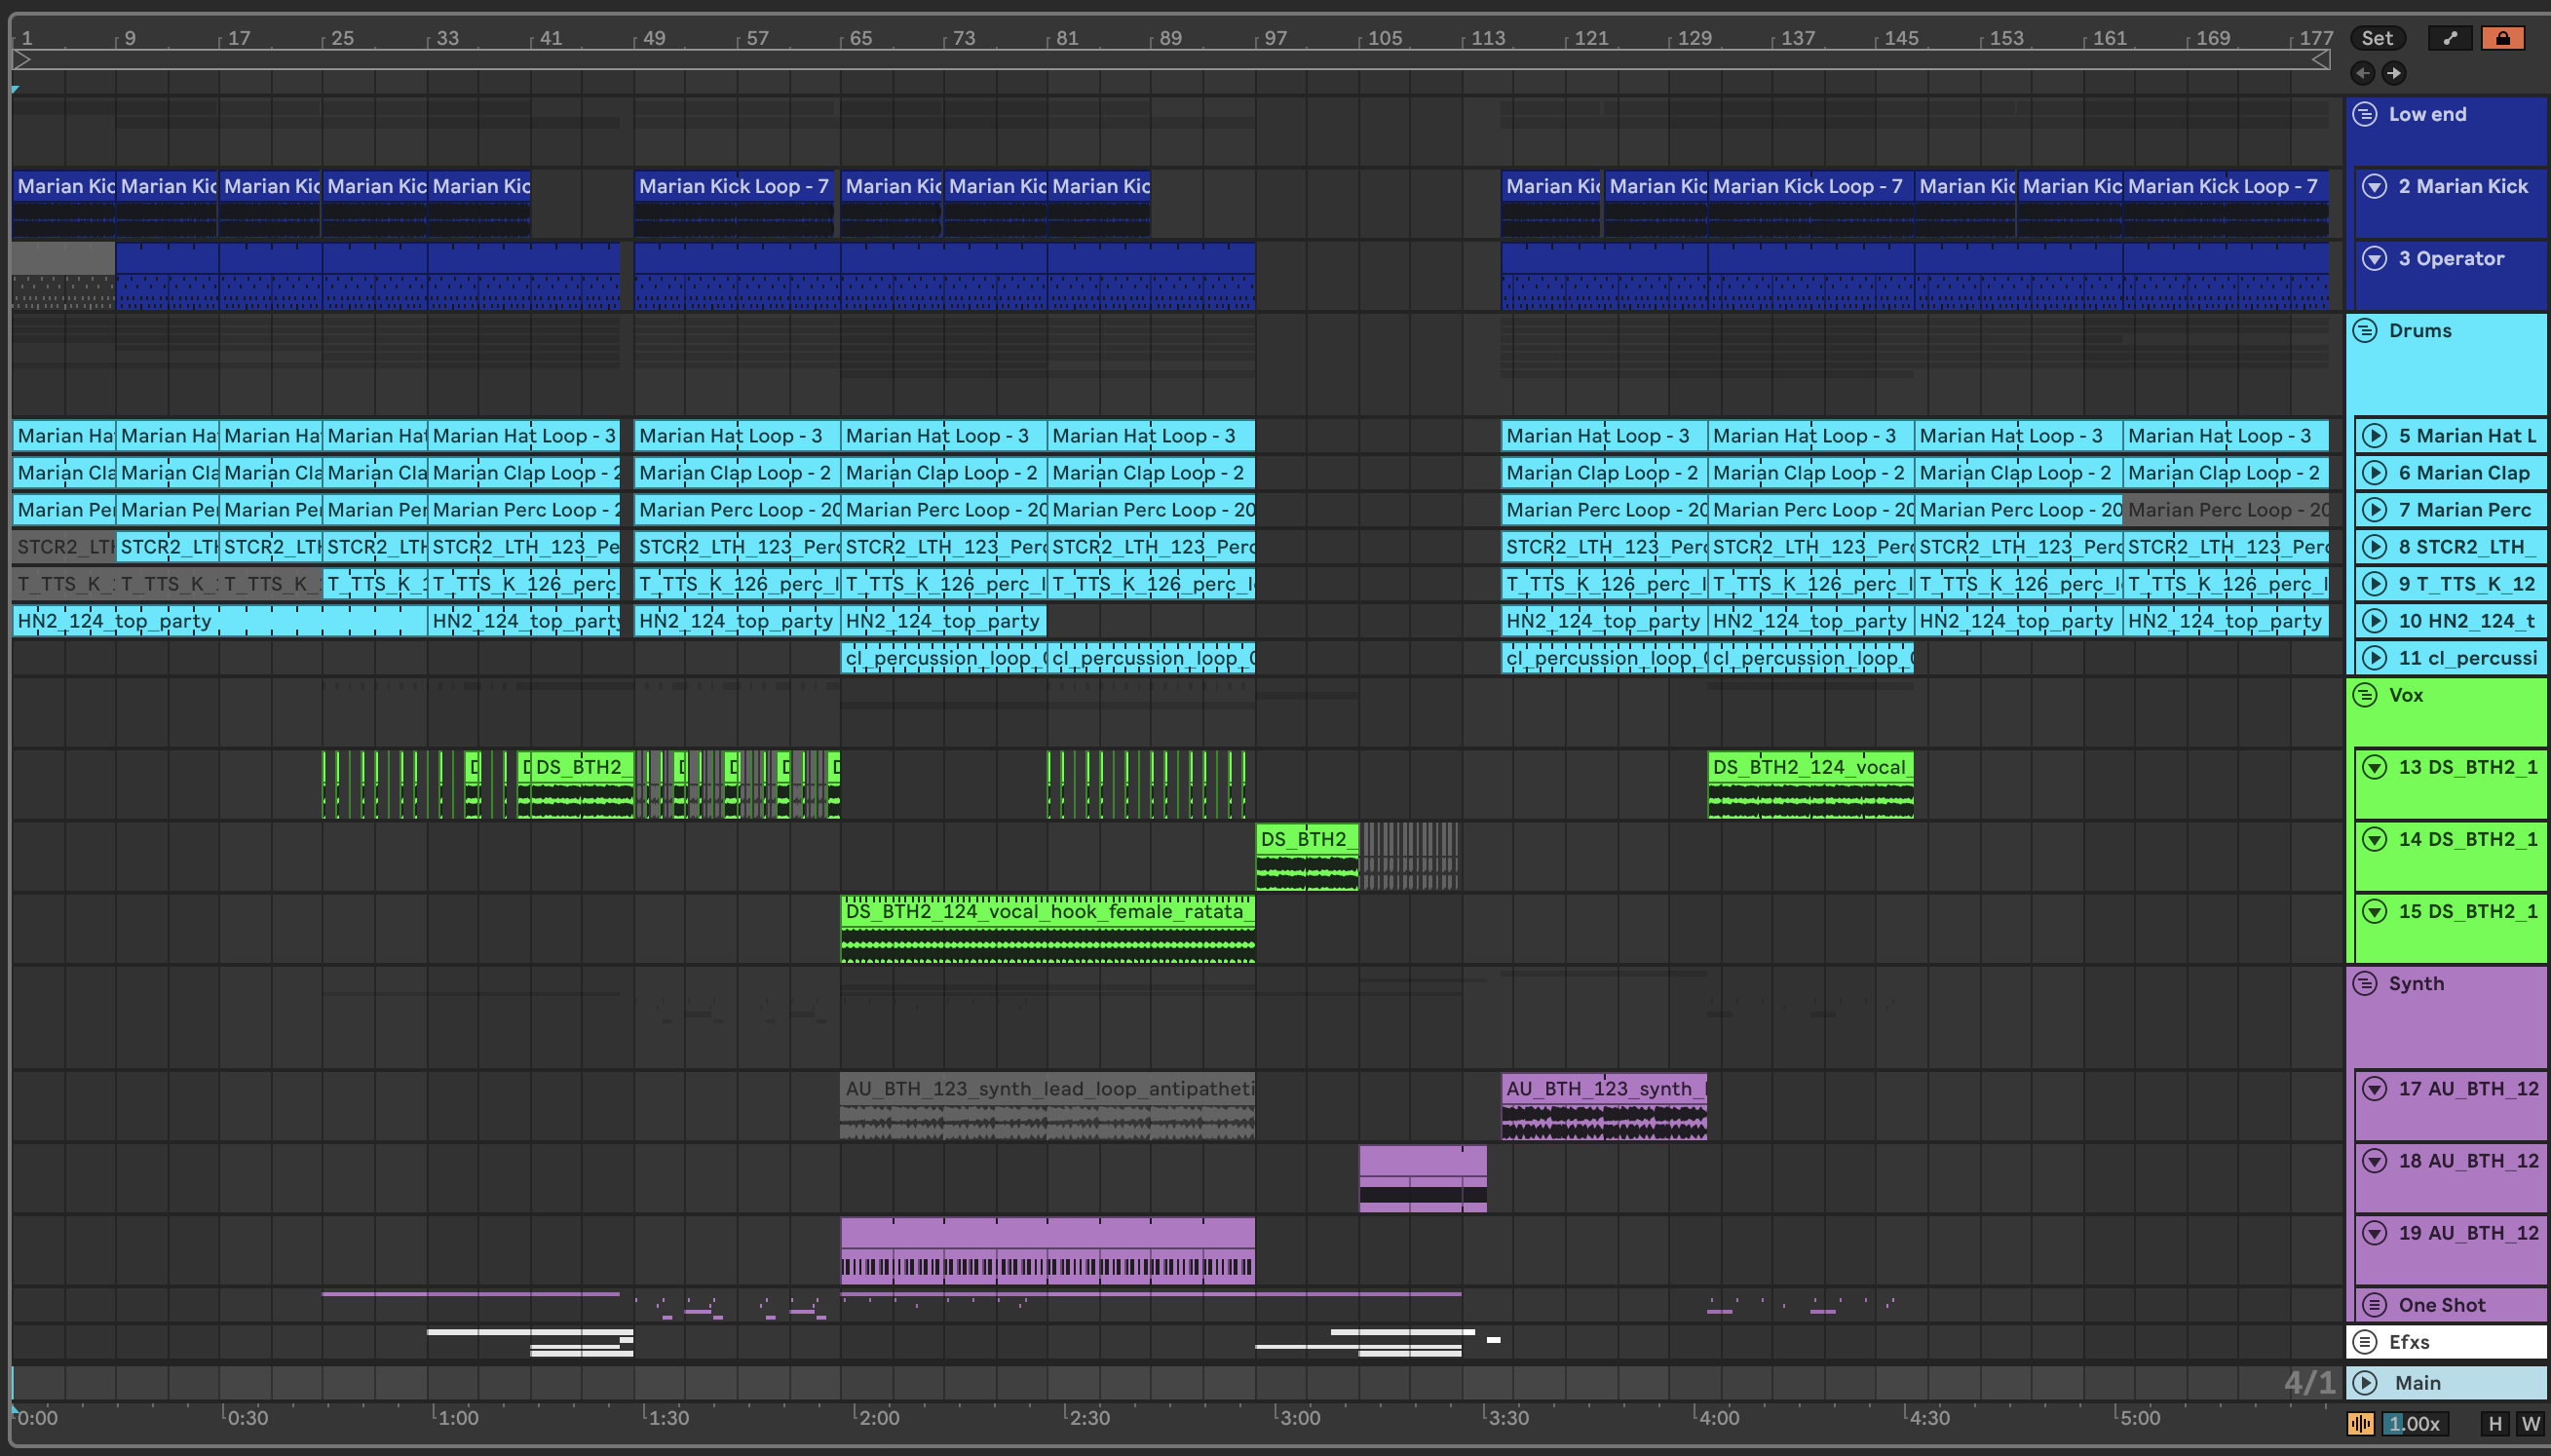Image resolution: width=2551 pixels, height=1456 pixels.
Task: Click the Vox group fold icon
Action: pyautogui.click(x=2365, y=695)
